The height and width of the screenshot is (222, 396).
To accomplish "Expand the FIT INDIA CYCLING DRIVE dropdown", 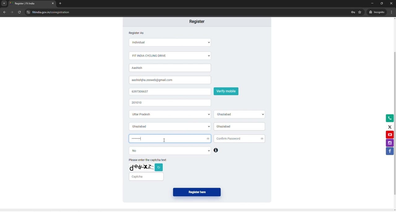I will point(170,56).
